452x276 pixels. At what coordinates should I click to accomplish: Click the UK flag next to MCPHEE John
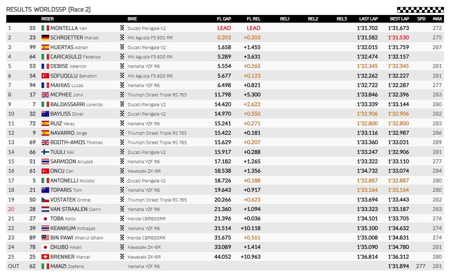point(45,95)
